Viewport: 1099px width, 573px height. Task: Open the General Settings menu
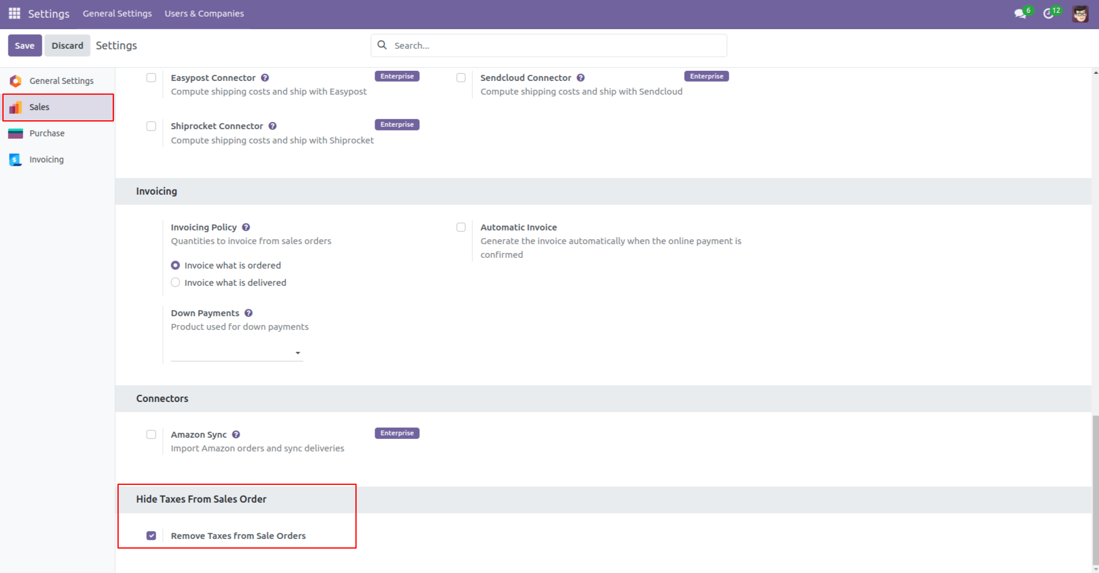117,13
